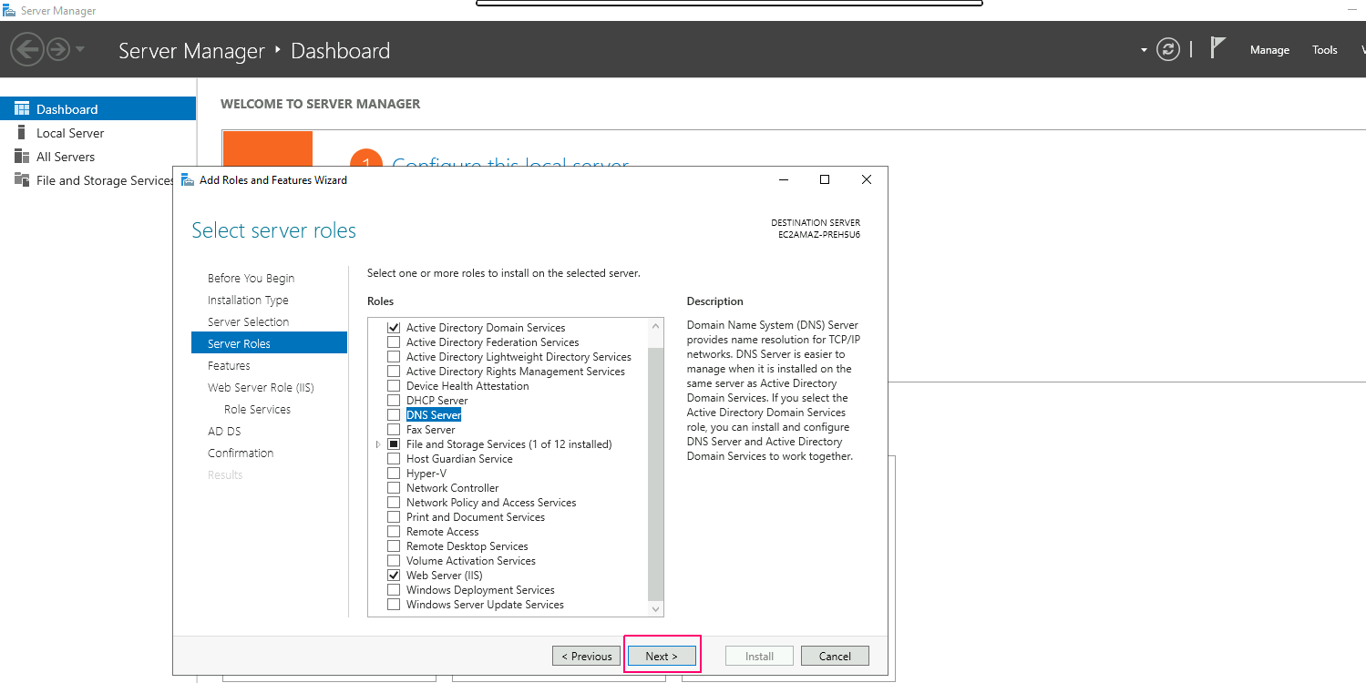Select the Hyper-V role label
Screen dimensions: 1366x683
click(426, 474)
